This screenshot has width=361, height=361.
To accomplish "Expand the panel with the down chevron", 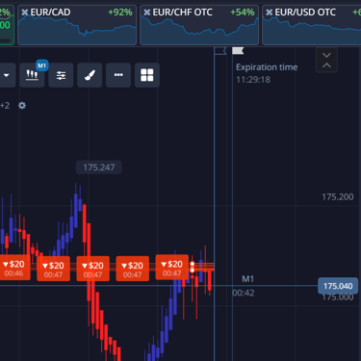I will [x=326, y=55].
